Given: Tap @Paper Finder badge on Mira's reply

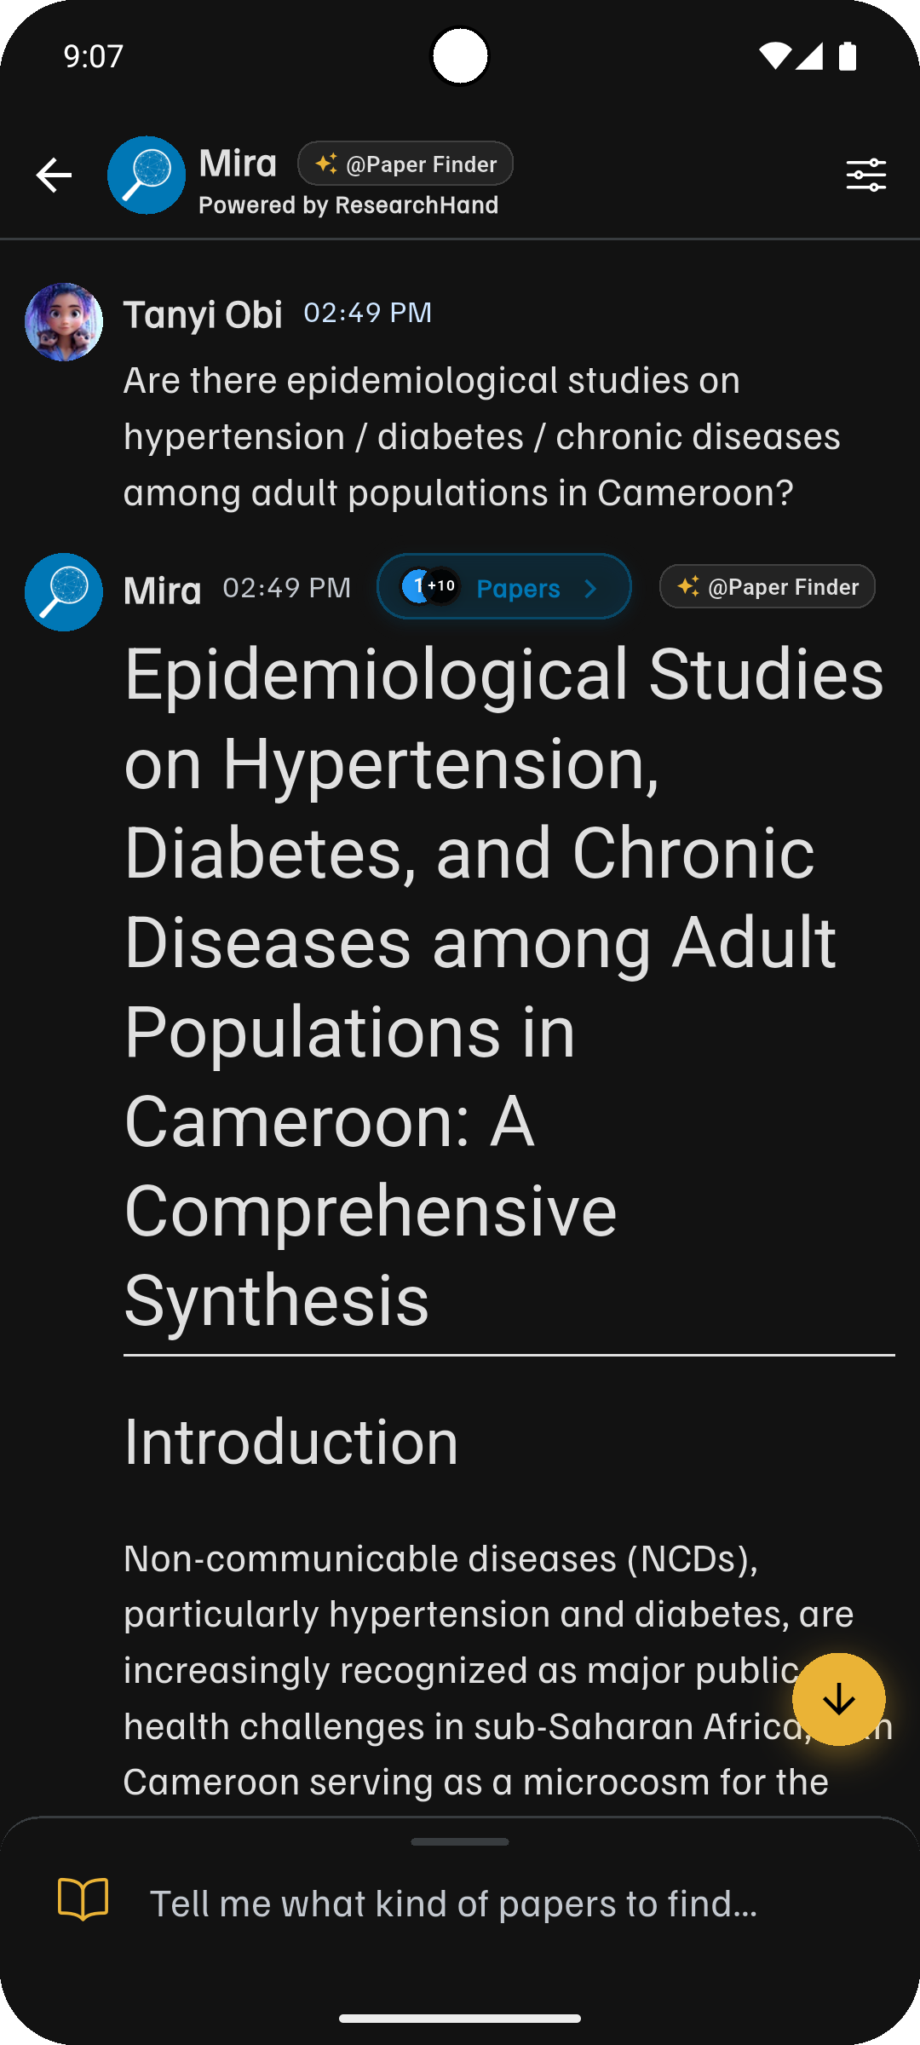Looking at the screenshot, I should (767, 587).
